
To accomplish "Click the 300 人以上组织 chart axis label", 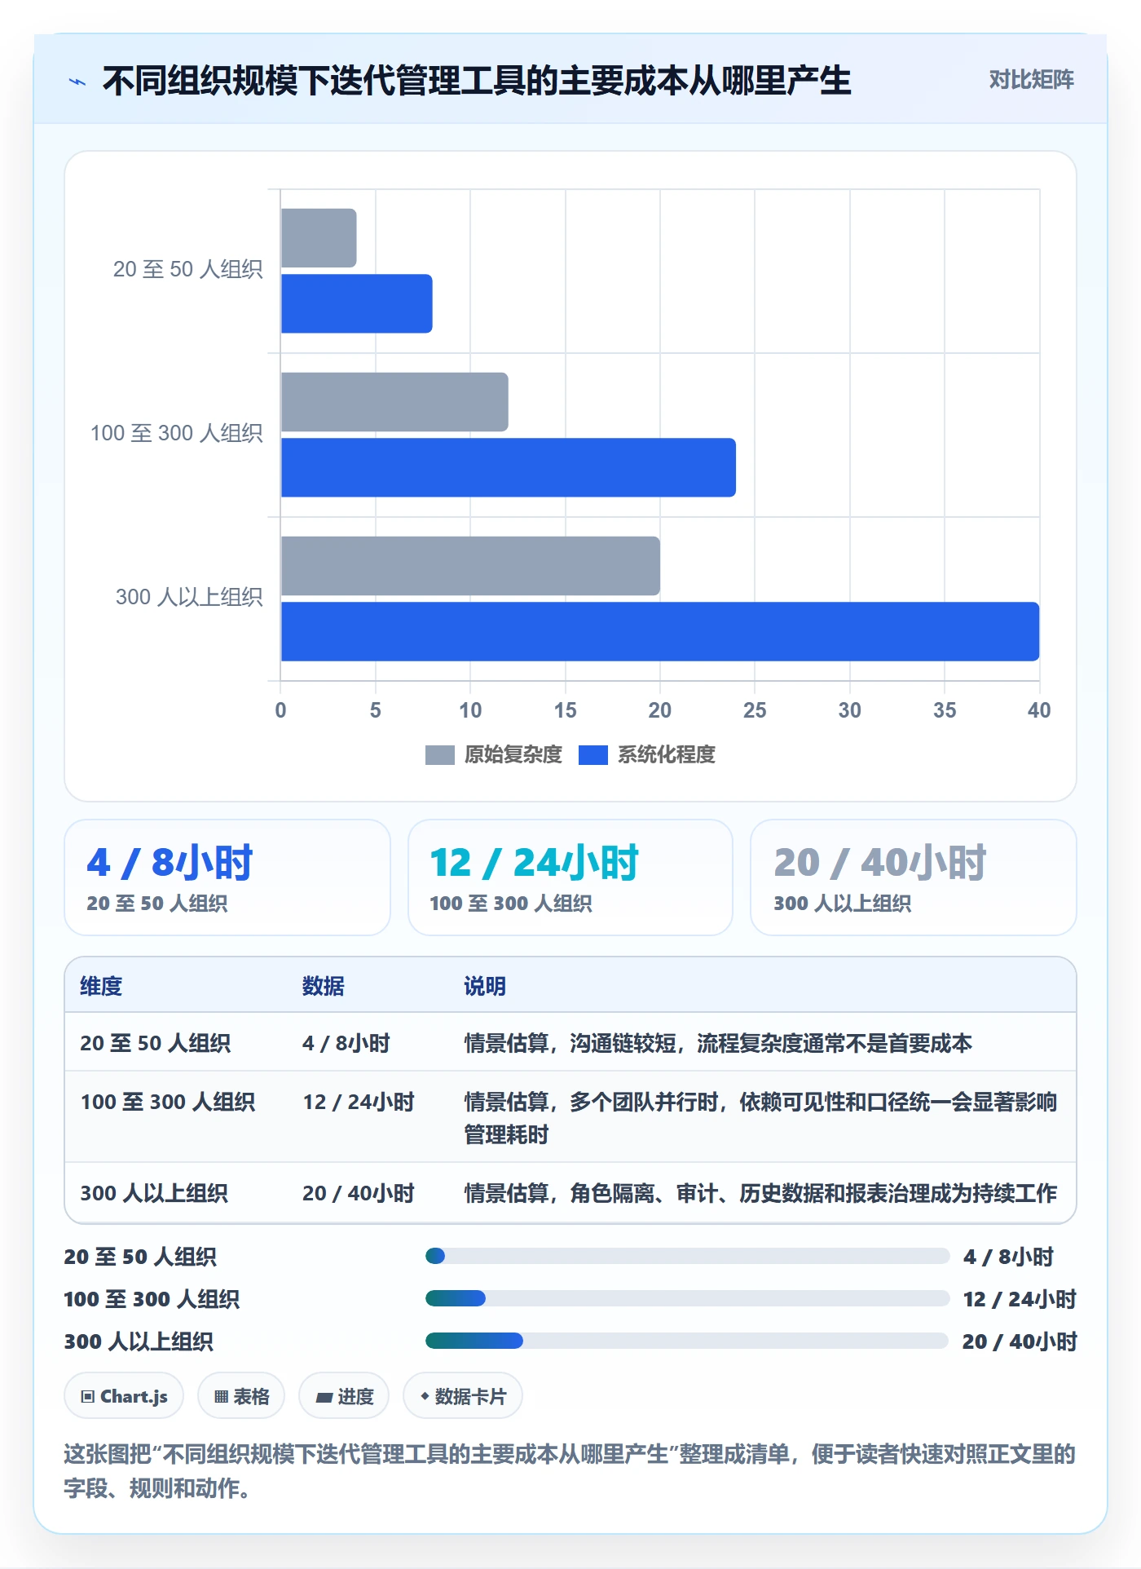I will tap(189, 597).
